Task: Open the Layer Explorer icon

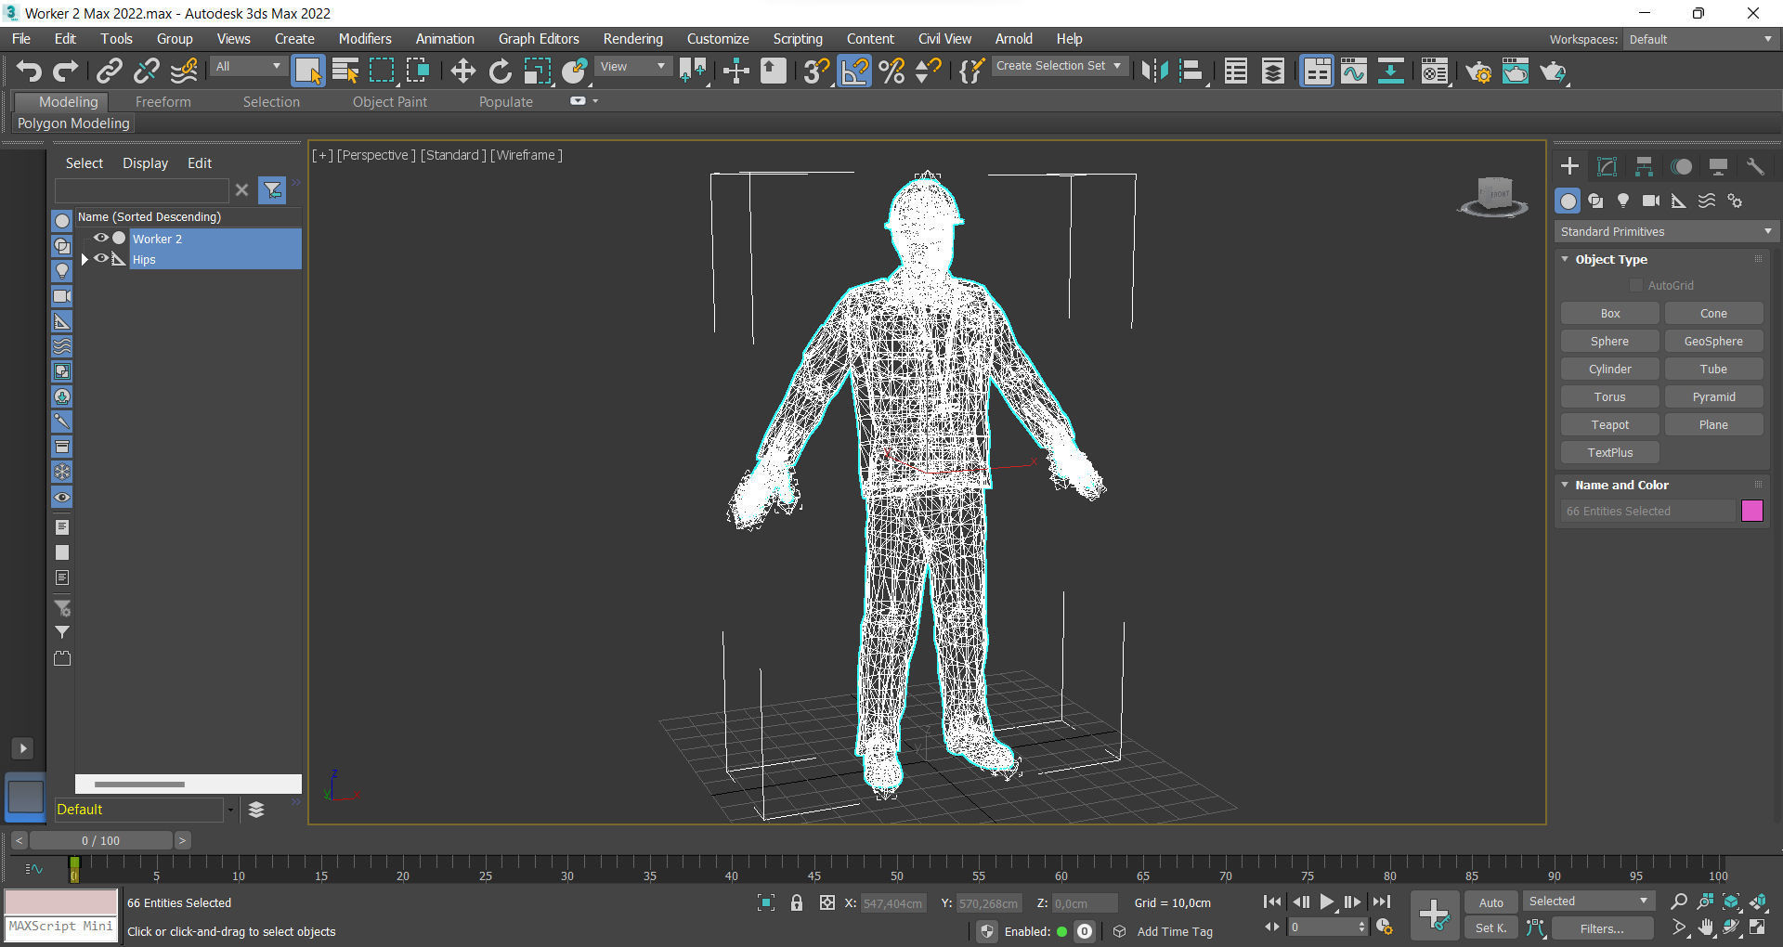Action: tap(1272, 71)
